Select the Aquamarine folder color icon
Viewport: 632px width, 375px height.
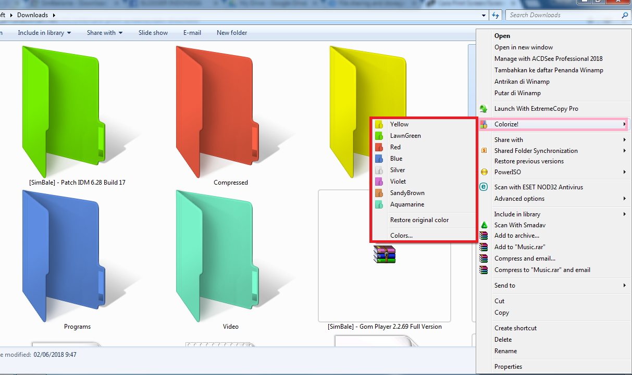click(379, 204)
